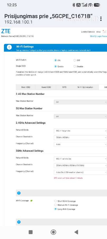The width and height of the screenshot is (107, 239).
Task: Click the Wi-Fi Coverage label
Action: (x=22, y=200)
